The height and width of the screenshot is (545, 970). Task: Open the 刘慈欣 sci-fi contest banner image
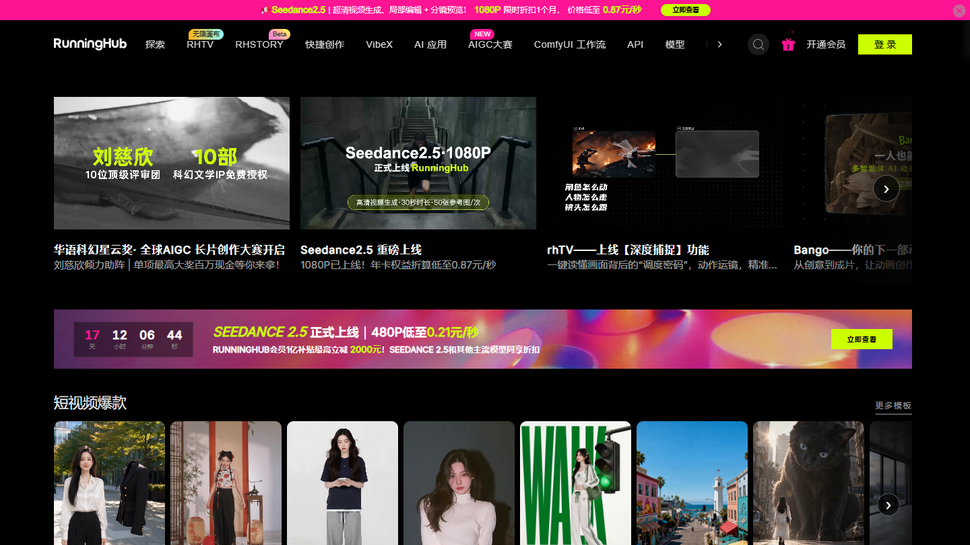click(x=172, y=163)
